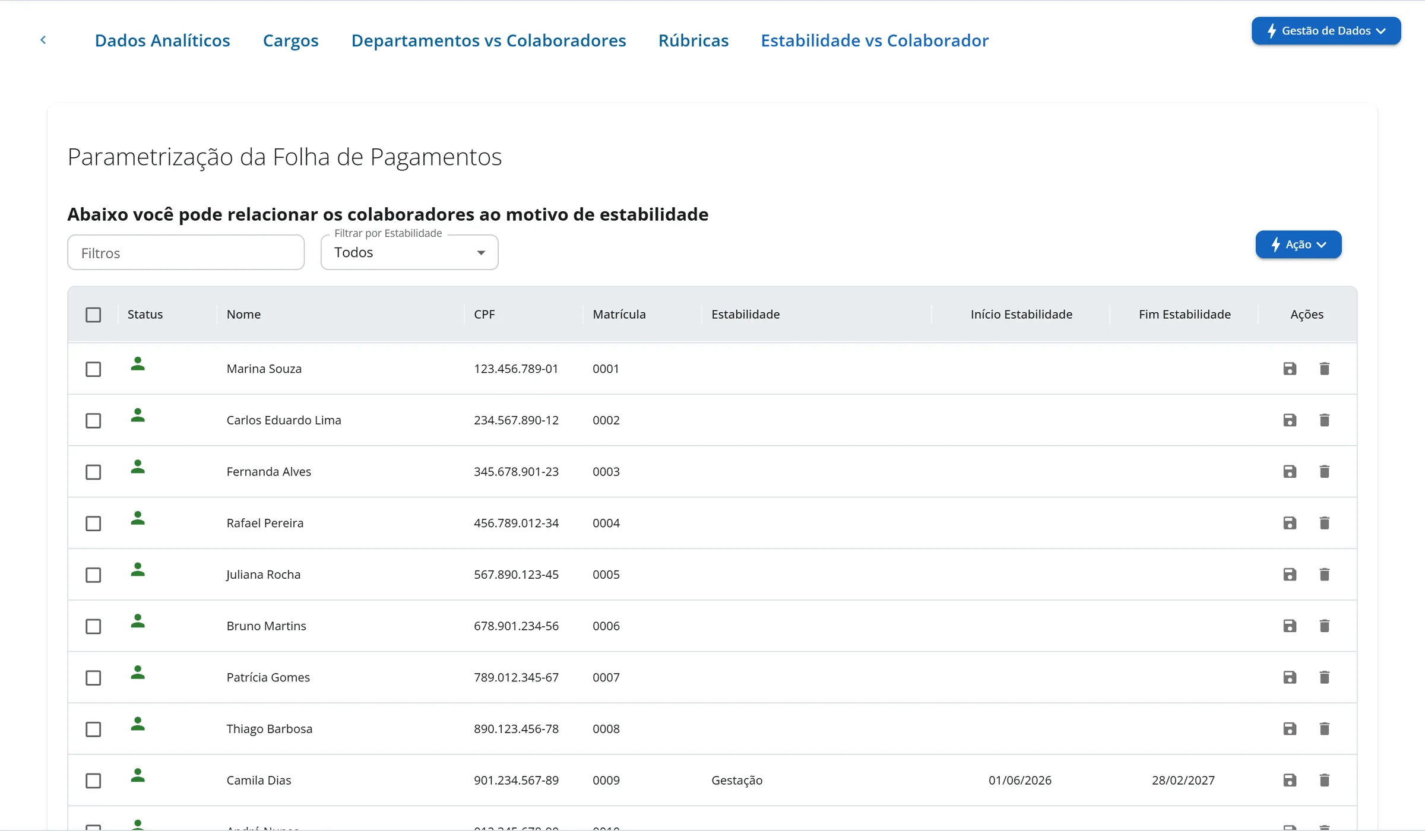Click Fernanda Alves's green status person icon
Image resolution: width=1425 pixels, height=831 pixels.
(138, 466)
